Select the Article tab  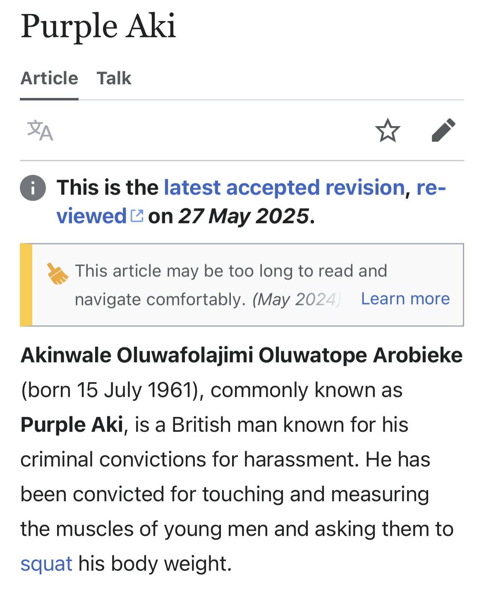[49, 78]
